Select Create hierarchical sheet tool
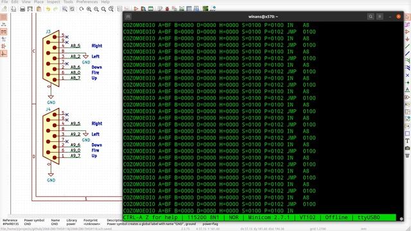The height and width of the screenshot is (231, 411). click(x=407, y=112)
